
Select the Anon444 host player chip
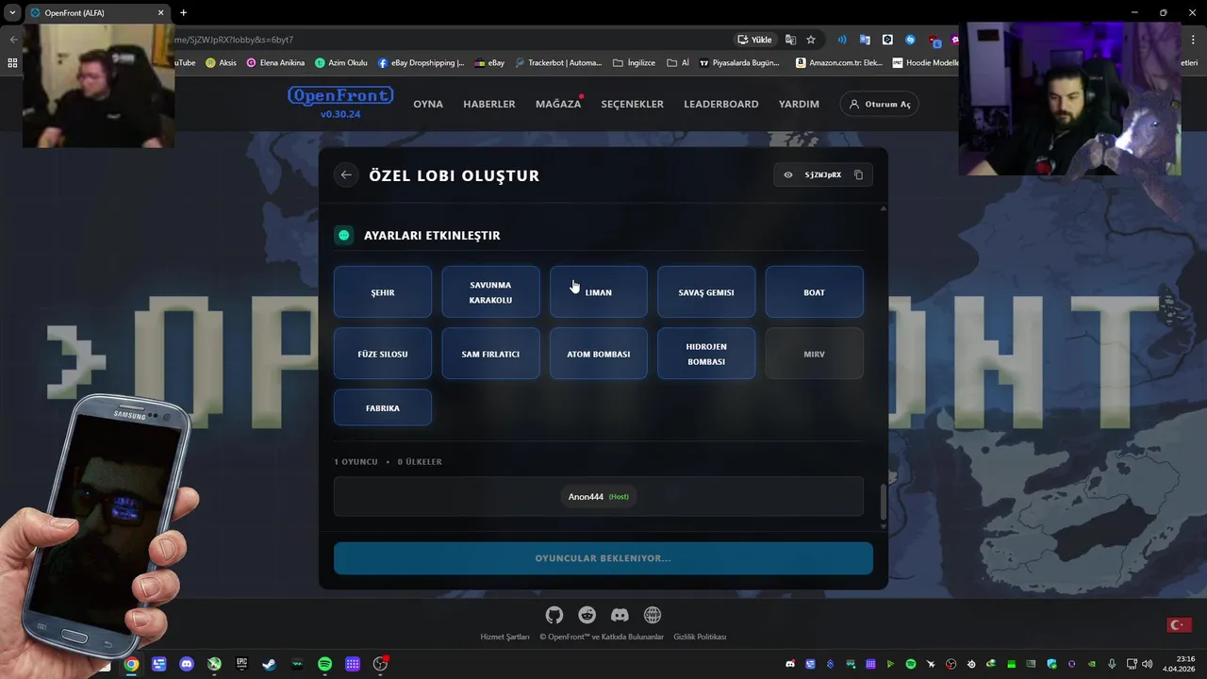599,496
